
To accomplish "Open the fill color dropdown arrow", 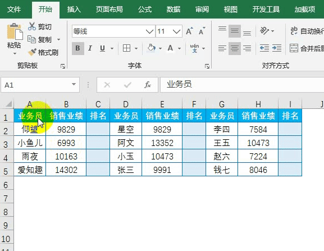I will pyautogui.click(x=160, y=48).
